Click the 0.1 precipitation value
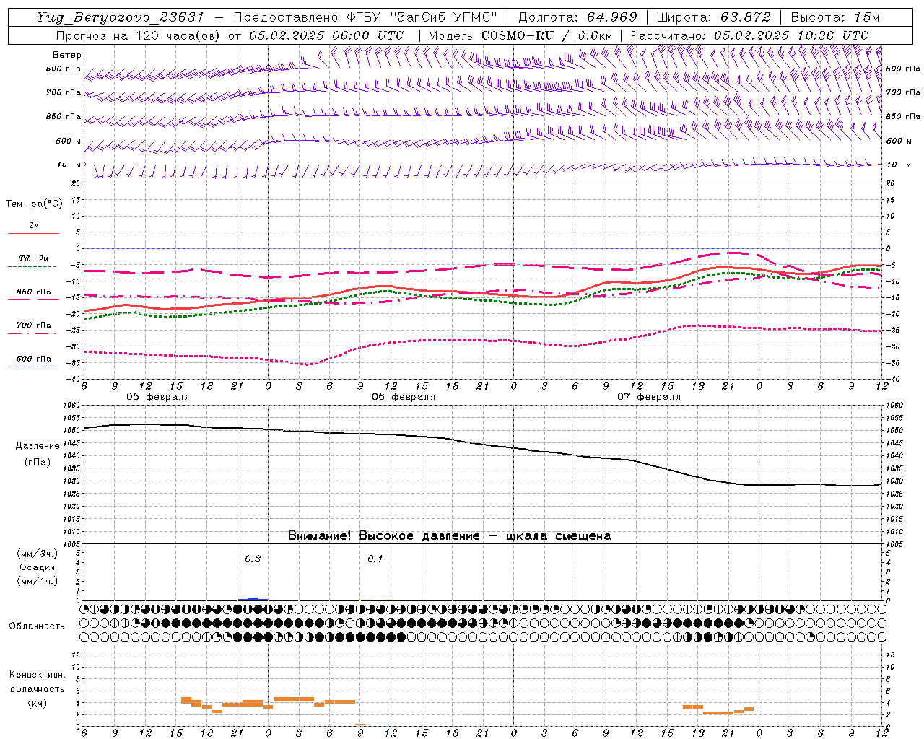The width and height of the screenshot is (924, 739). 375,559
